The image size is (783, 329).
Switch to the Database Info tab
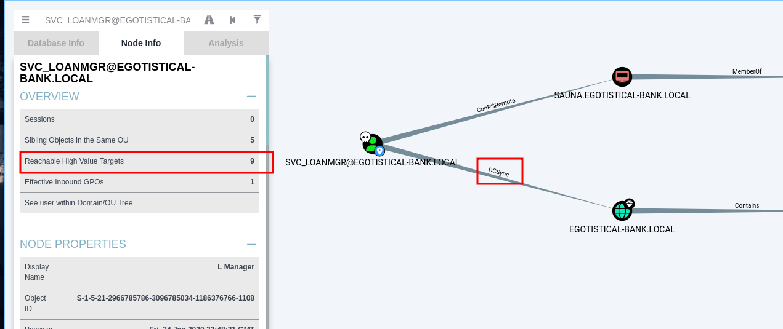[56, 43]
